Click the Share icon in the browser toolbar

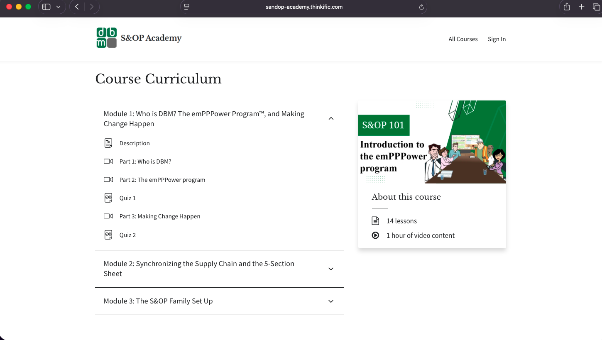(566, 7)
